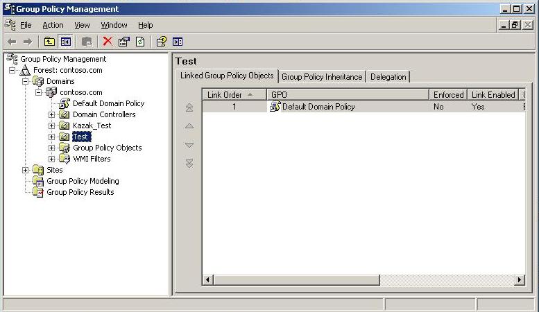The height and width of the screenshot is (312, 539).
Task: Click the Up one level folder icon
Action: (49, 42)
